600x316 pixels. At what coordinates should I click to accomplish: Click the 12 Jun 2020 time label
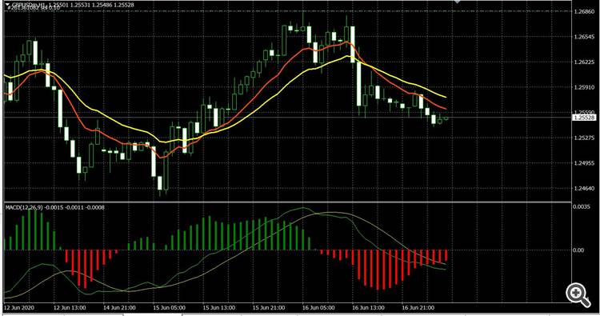(x=19, y=307)
